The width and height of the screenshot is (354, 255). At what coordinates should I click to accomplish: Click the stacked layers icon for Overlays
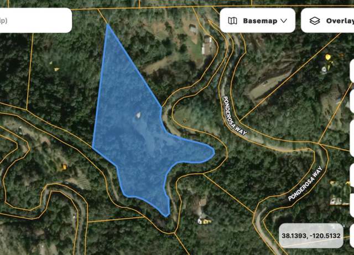[315, 21]
